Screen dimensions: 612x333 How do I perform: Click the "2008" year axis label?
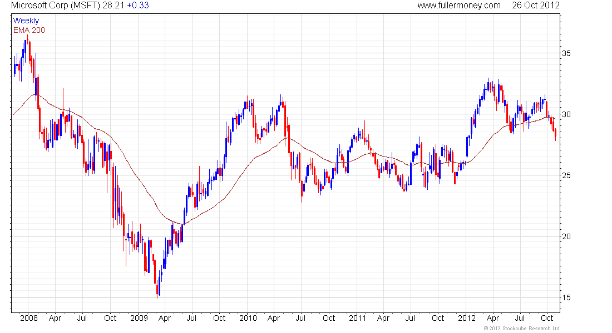29,318
